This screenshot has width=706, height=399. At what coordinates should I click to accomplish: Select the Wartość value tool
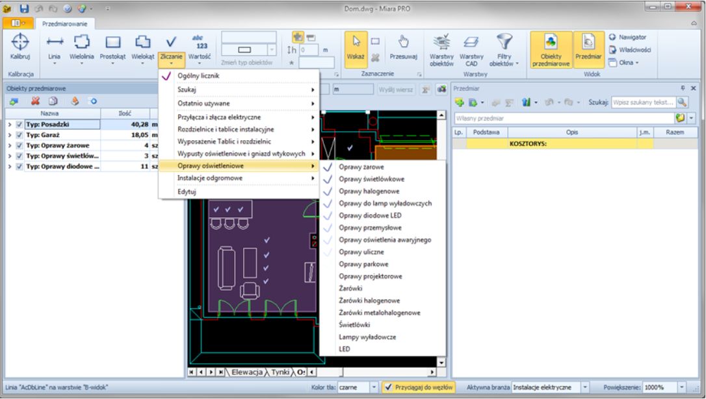(x=200, y=48)
